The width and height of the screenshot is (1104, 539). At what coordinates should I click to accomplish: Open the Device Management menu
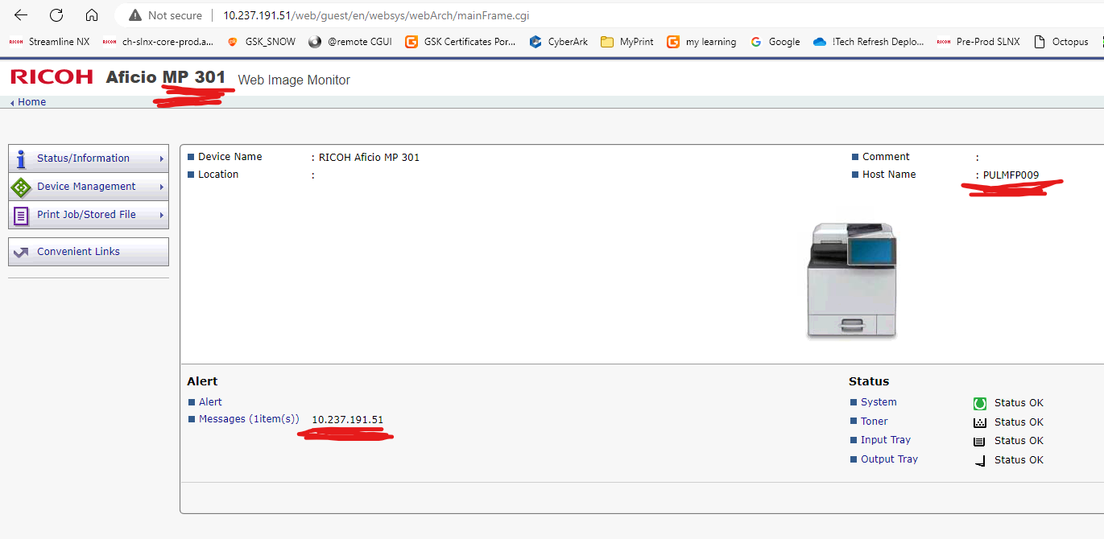[x=89, y=187]
